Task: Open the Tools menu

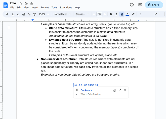Action: (54, 8)
